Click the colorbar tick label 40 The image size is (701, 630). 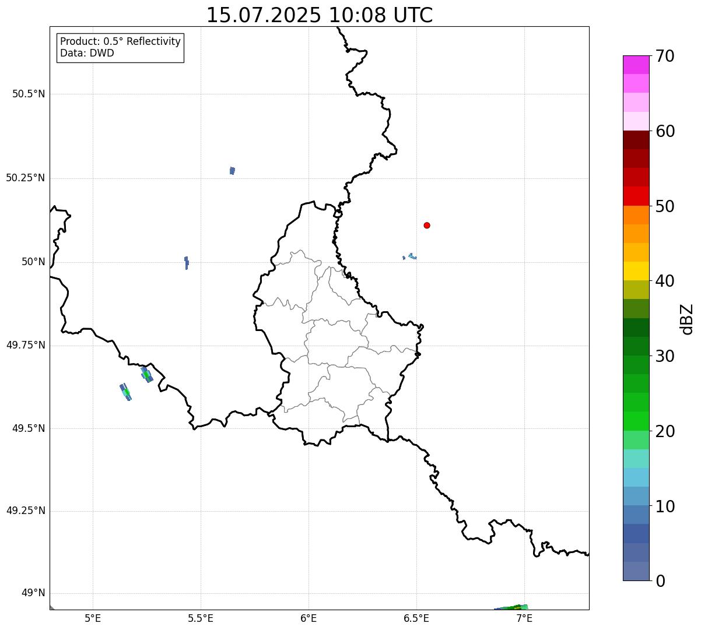pos(665,281)
